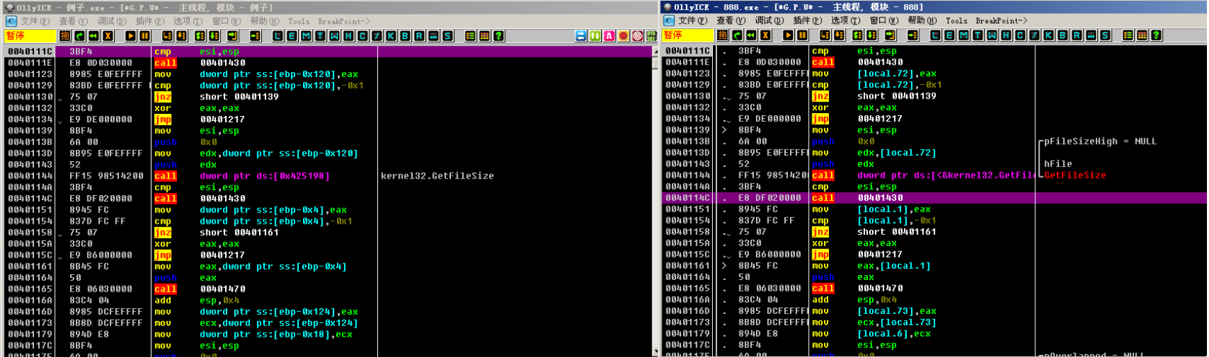Open 调试(D) menu in 例子.exe window
This screenshot has height=357, width=1209.
[x=111, y=22]
